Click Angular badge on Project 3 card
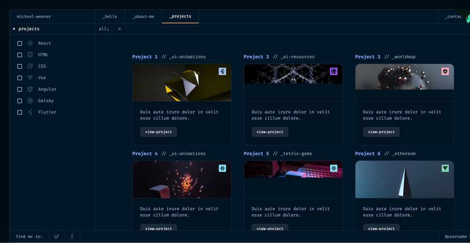The width and height of the screenshot is (470, 243). coord(445,71)
